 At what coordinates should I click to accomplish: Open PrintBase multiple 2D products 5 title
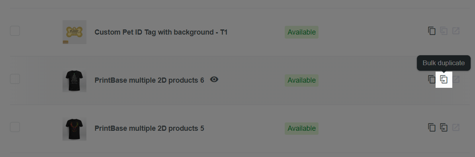(x=149, y=128)
